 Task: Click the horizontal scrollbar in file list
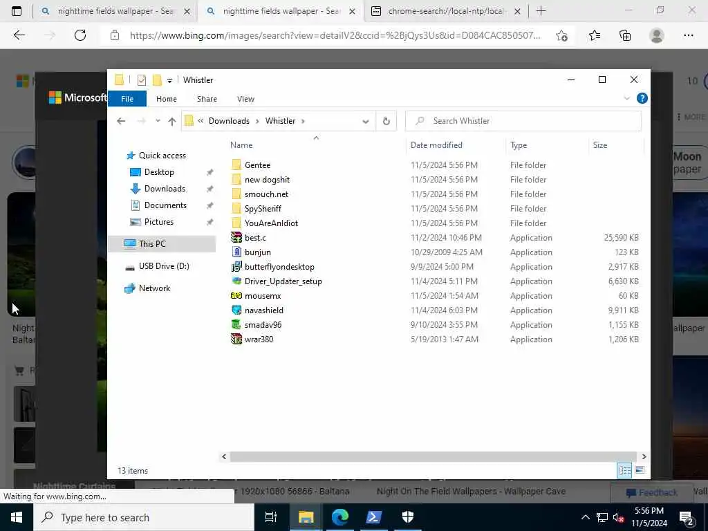click(433, 456)
